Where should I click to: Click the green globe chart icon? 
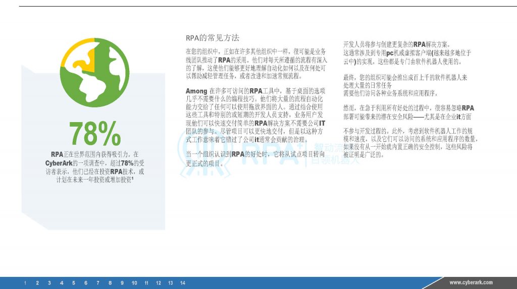point(94,73)
